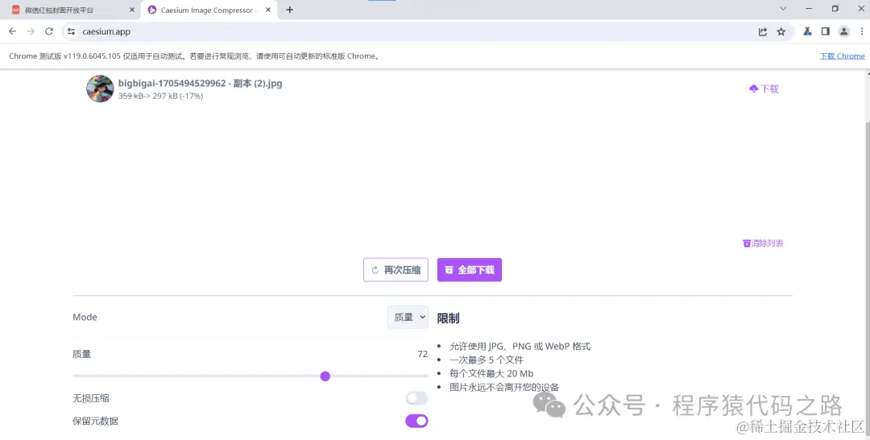Click text 一次最多 5 个文件
Viewport: 870px width, 440px height.
click(x=487, y=360)
